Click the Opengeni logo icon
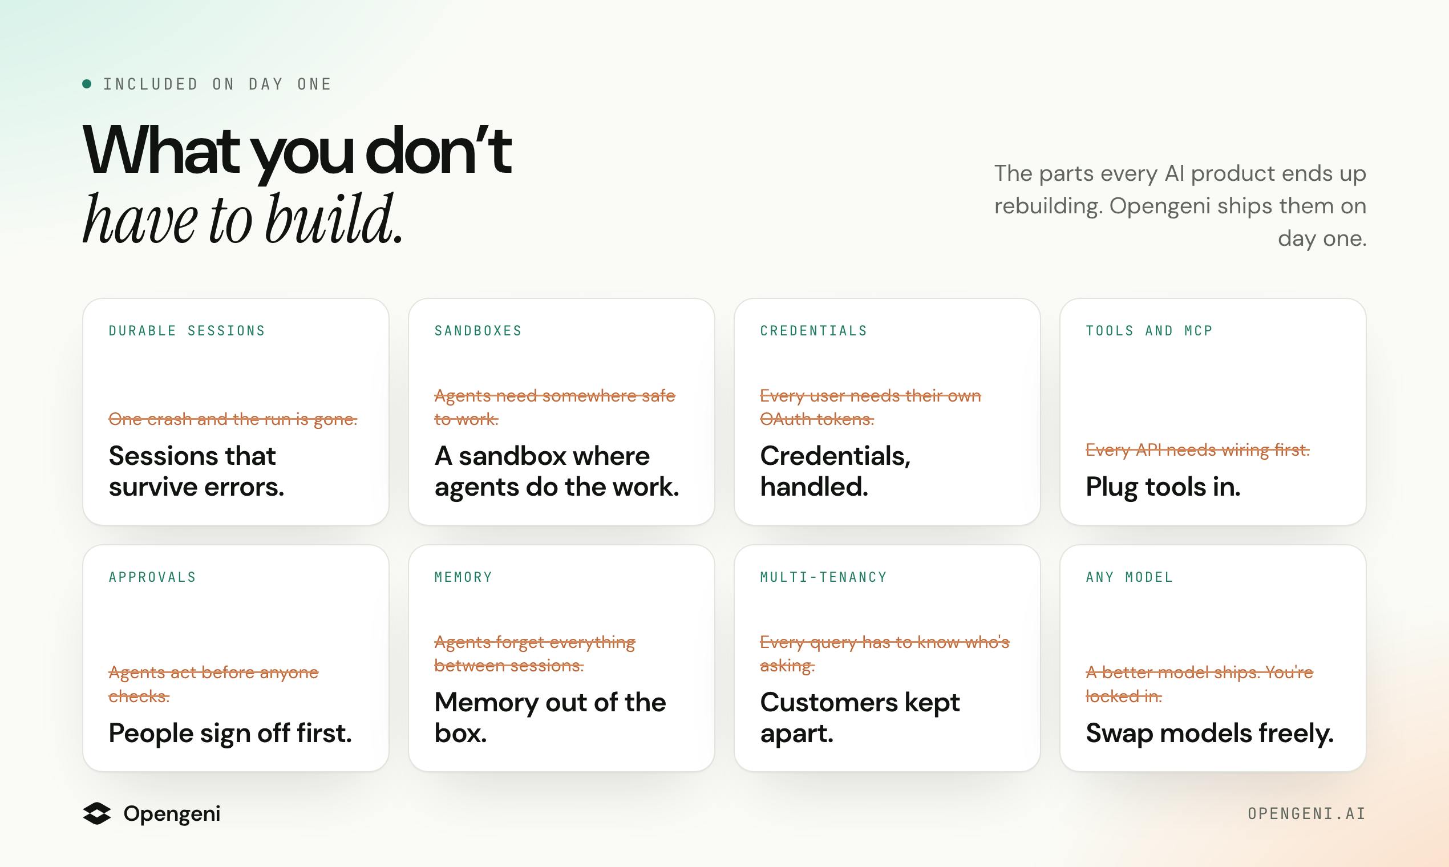This screenshot has width=1449, height=867. (96, 813)
